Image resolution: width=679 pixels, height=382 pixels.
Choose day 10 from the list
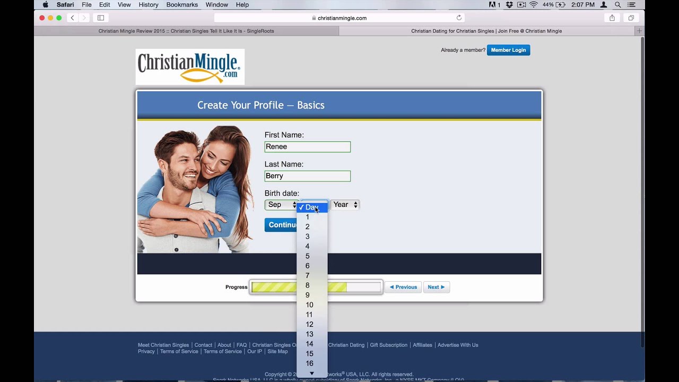coord(312,305)
